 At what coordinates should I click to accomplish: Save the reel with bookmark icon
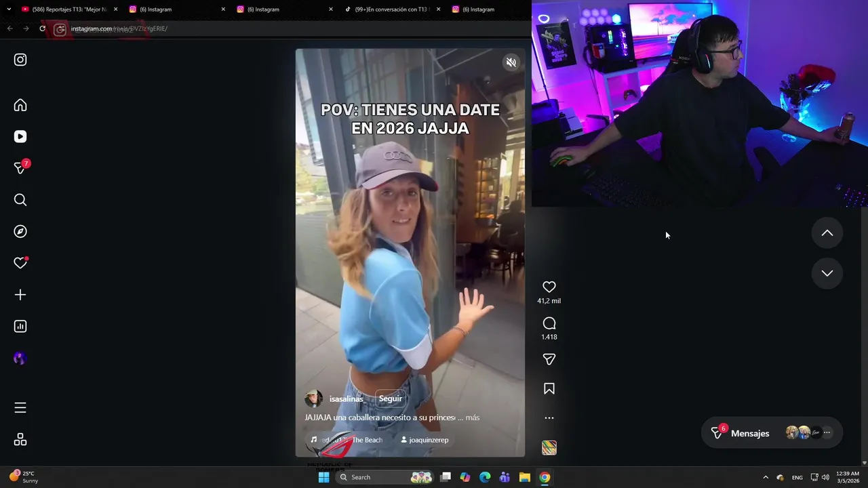pos(549,389)
